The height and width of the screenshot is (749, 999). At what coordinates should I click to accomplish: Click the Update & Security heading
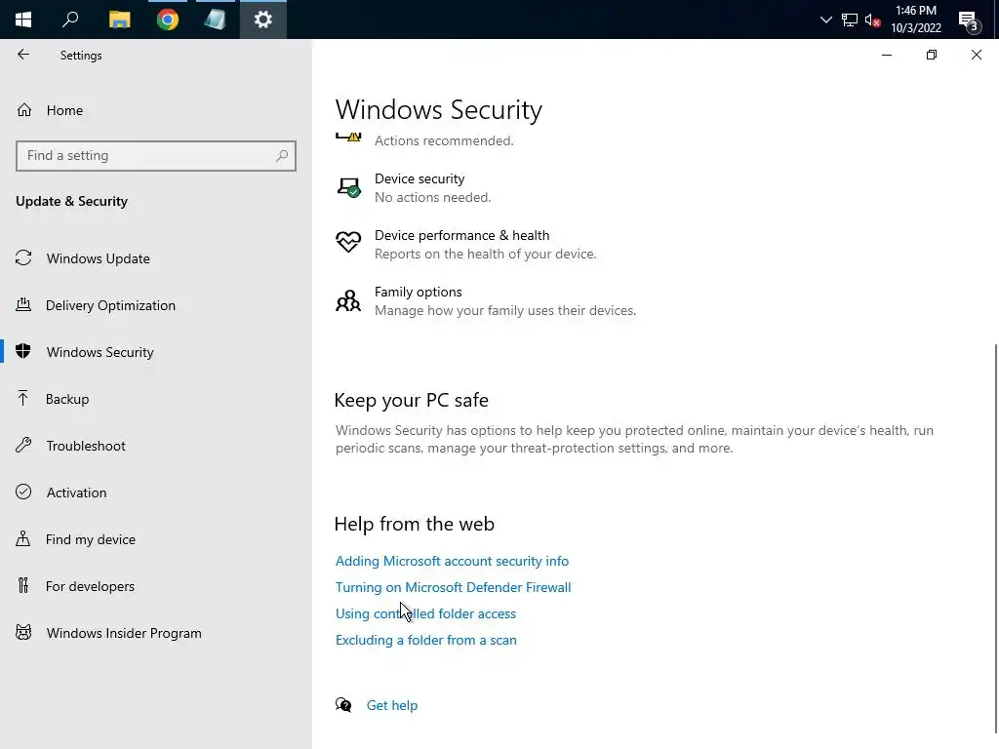pyautogui.click(x=71, y=201)
